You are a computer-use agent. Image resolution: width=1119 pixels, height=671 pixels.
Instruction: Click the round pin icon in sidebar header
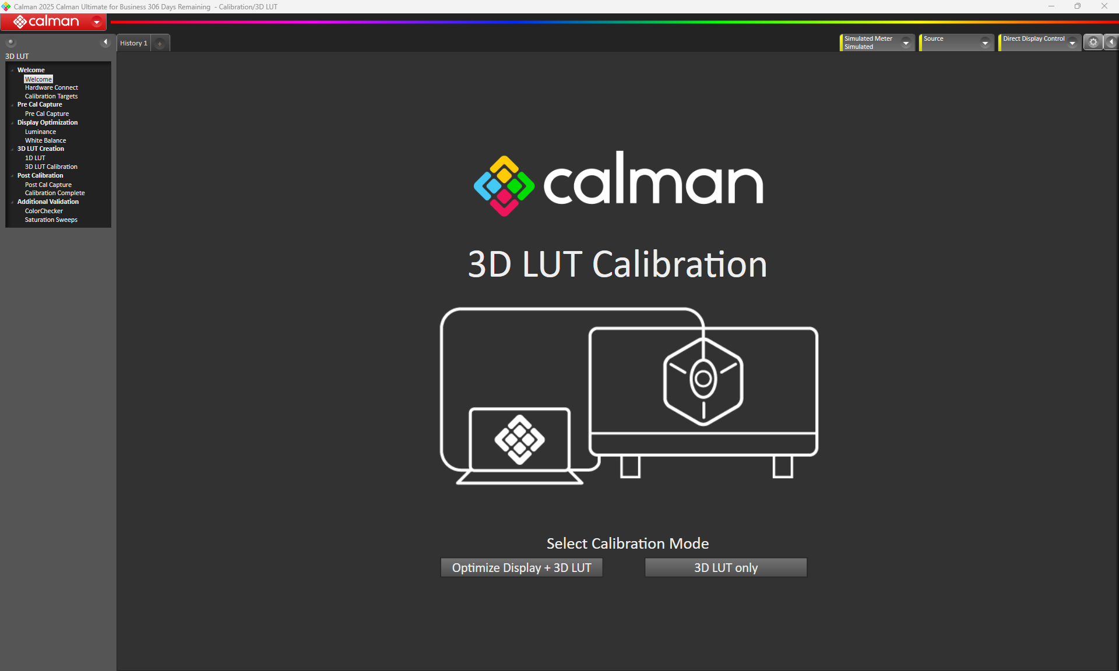coord(10,42)
